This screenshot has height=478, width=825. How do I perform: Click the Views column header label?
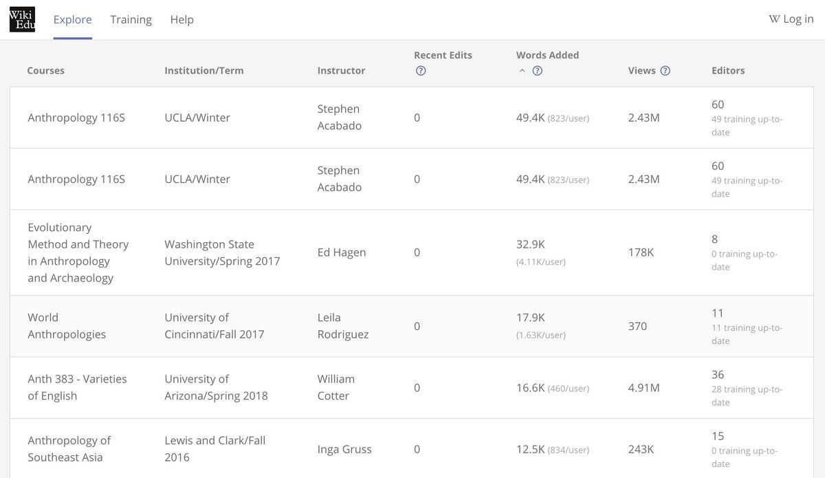641,70
